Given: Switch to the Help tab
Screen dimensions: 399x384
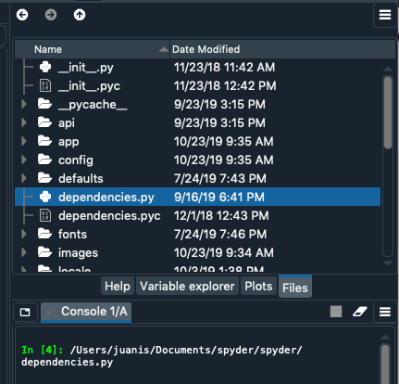Looking at the screenshot, I should point(118,286).
